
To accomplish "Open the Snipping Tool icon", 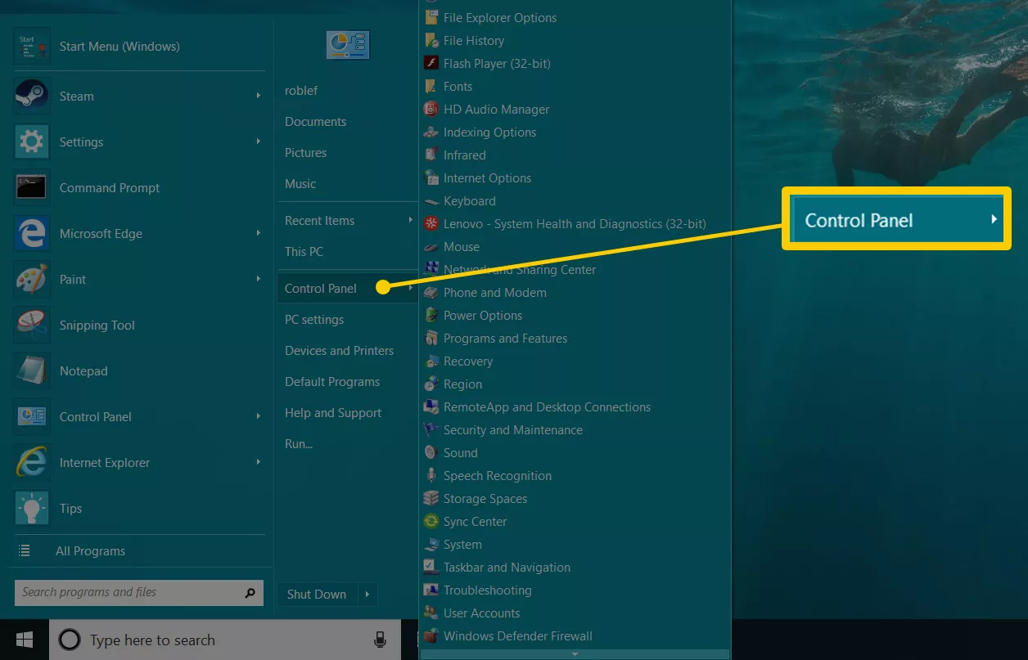I will coord(32,326).
